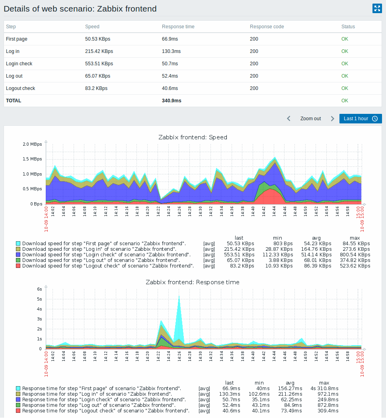Click red swatch for Logout check download speed

click(18, 266)
